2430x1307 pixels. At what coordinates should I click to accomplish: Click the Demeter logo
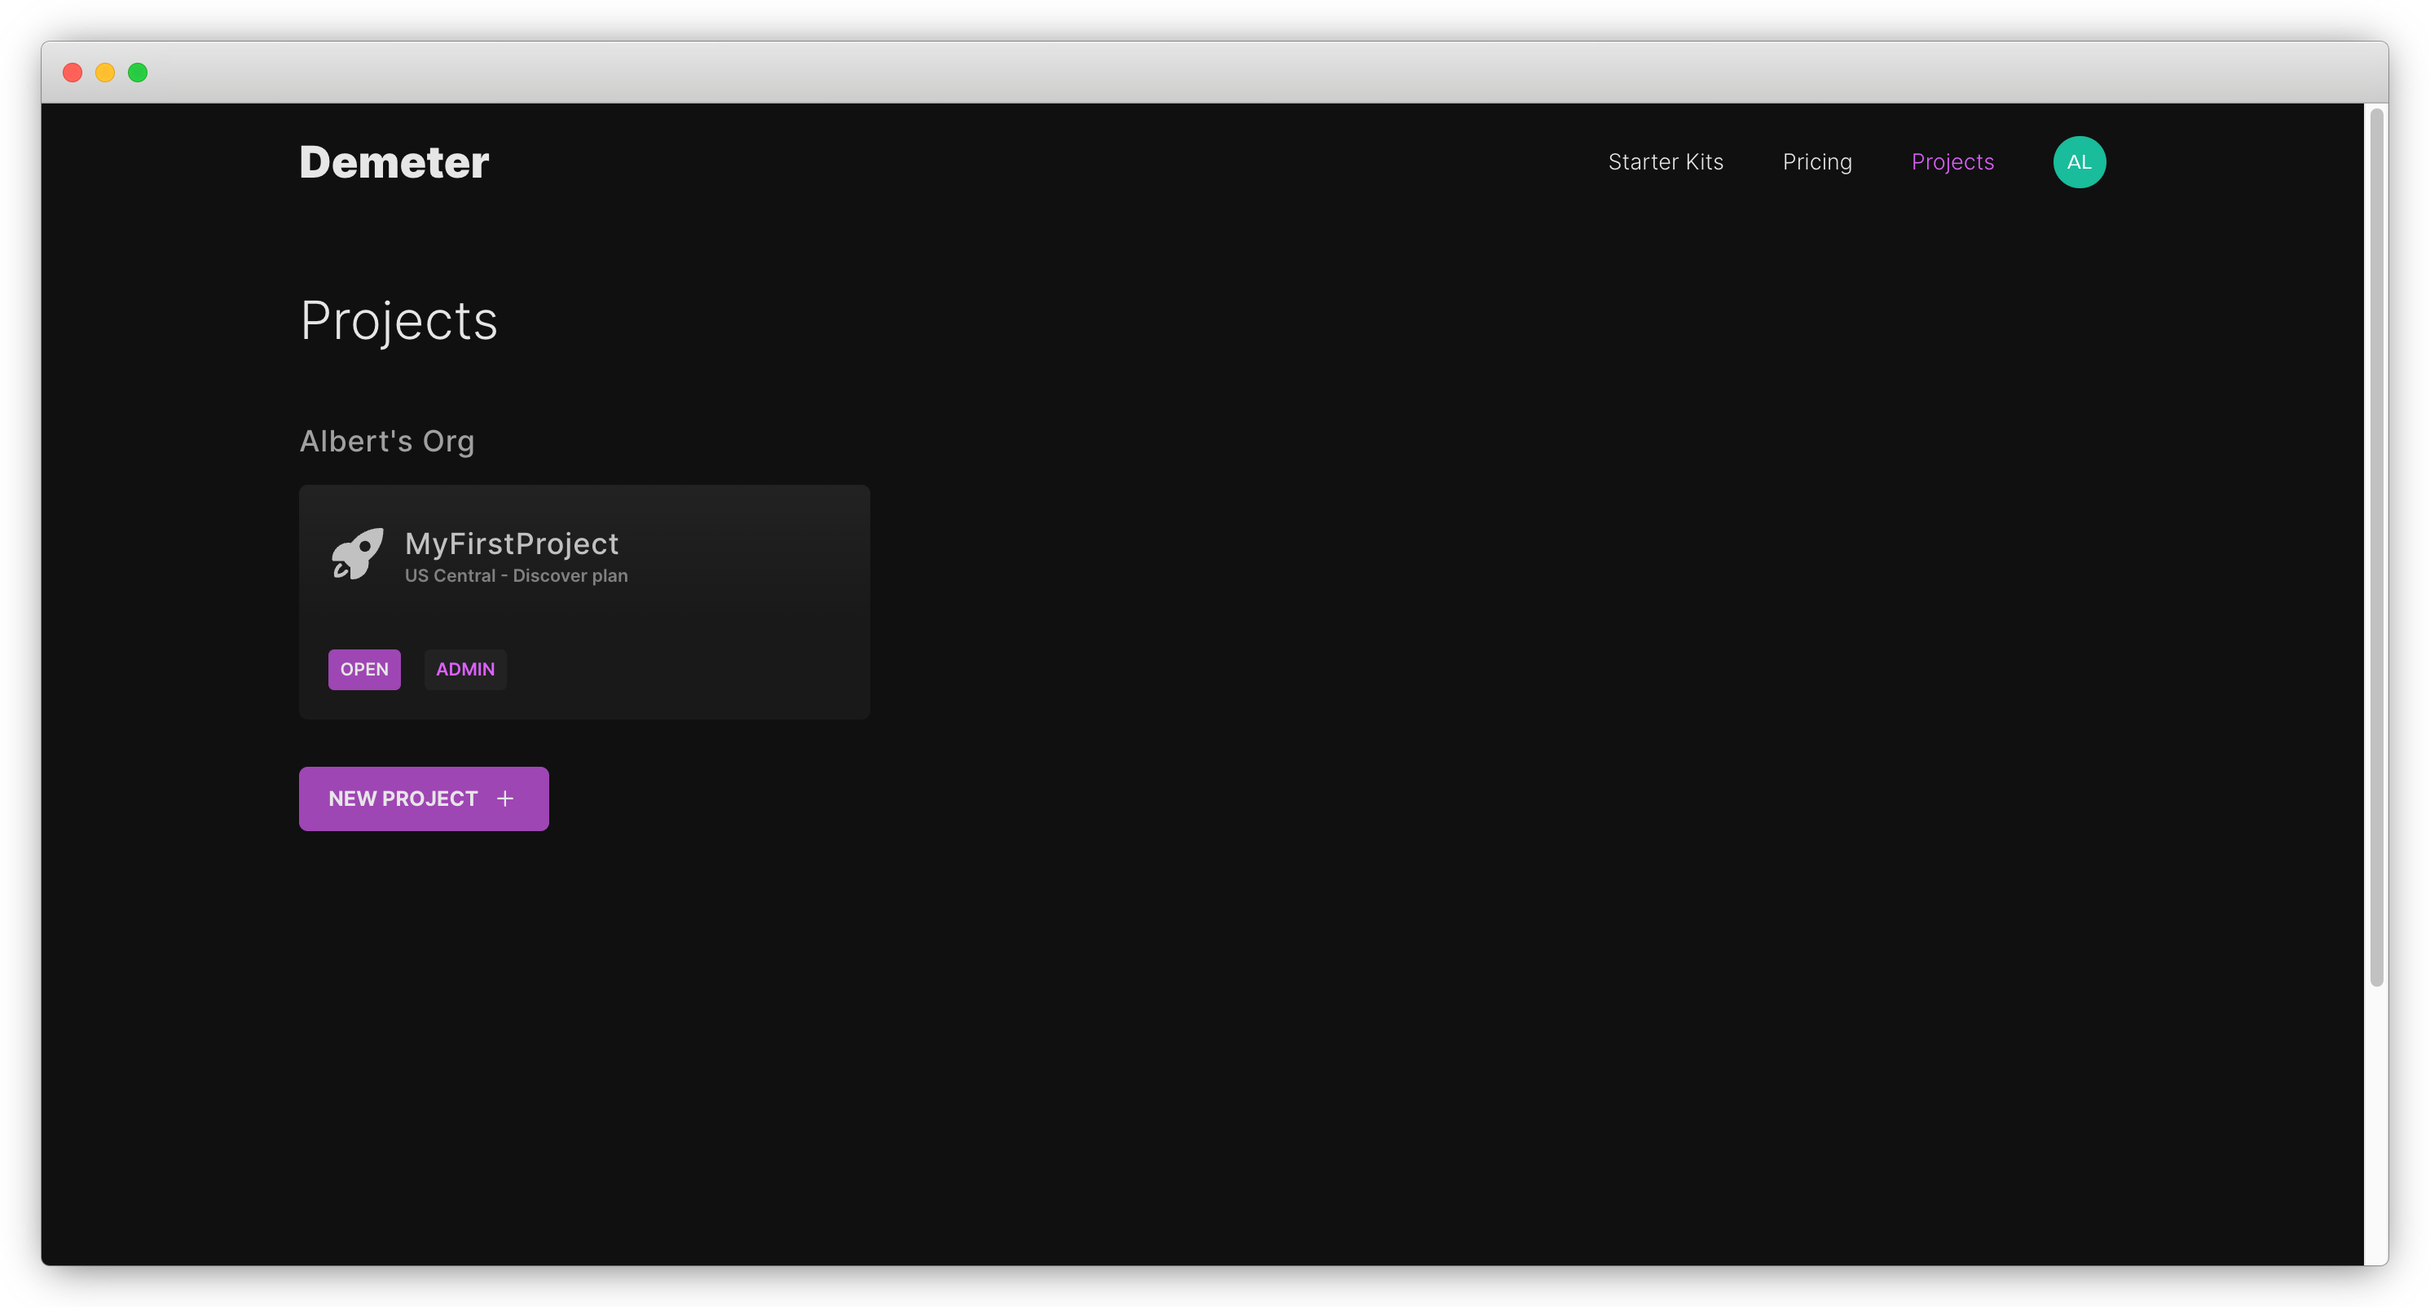[x=394, y=162]
